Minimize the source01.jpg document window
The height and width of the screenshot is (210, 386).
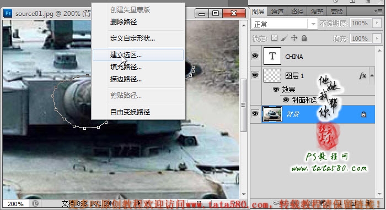202,14
